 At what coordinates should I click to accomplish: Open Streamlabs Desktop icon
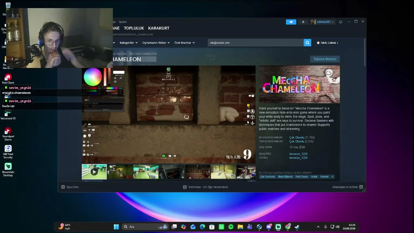pos(8,170)
